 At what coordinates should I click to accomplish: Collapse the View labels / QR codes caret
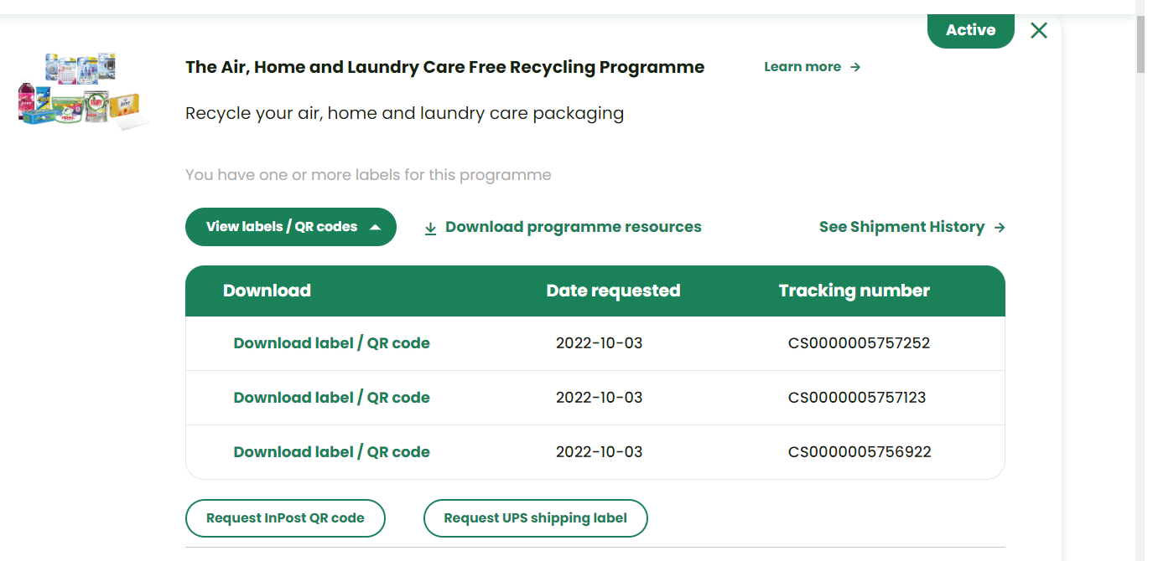tap(376, 227)
